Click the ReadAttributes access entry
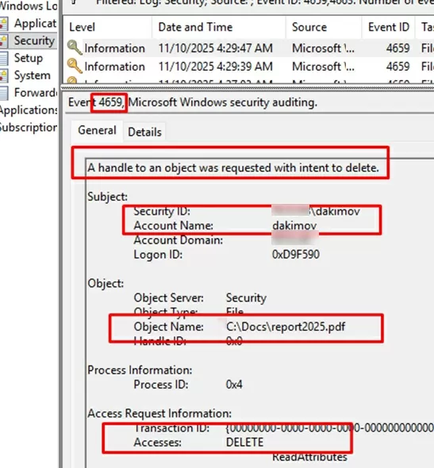The width and height of the screenshot is (434, 468). pyautogui.click(x=309, y=457)
